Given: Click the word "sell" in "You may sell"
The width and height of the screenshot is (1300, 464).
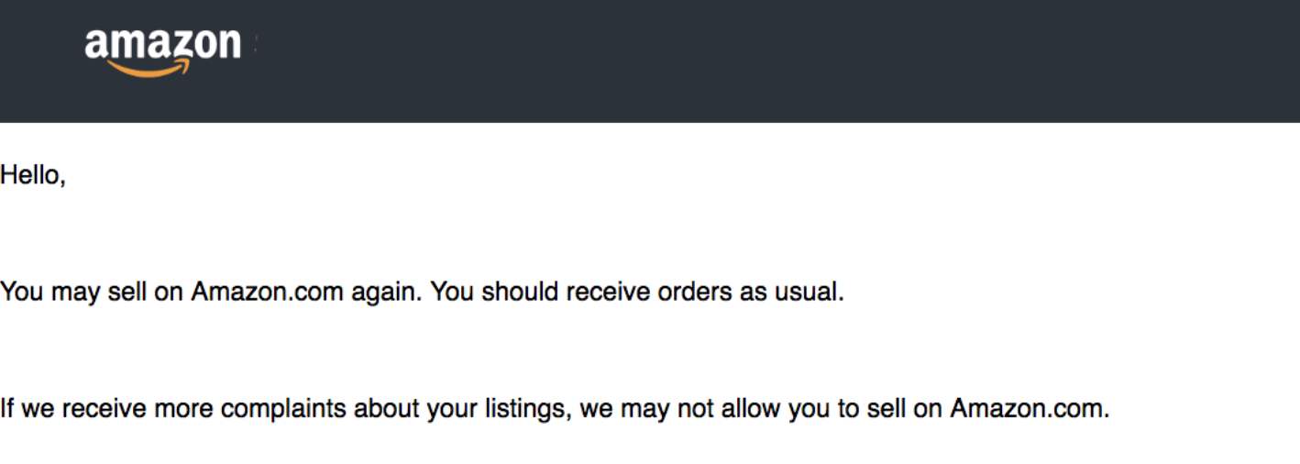Looking at the screenshot, I should coord(135,293).
